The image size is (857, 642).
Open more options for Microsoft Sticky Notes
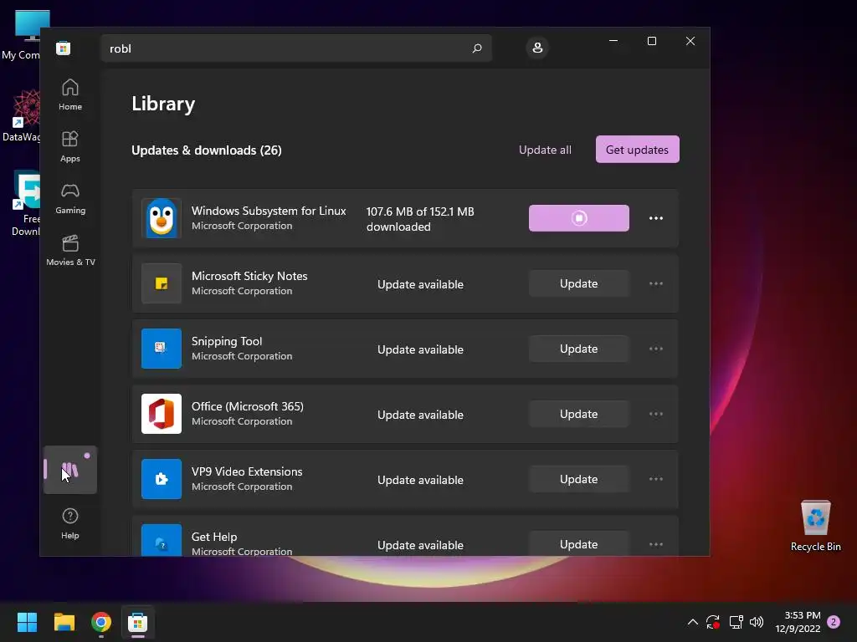click(656, 283)
